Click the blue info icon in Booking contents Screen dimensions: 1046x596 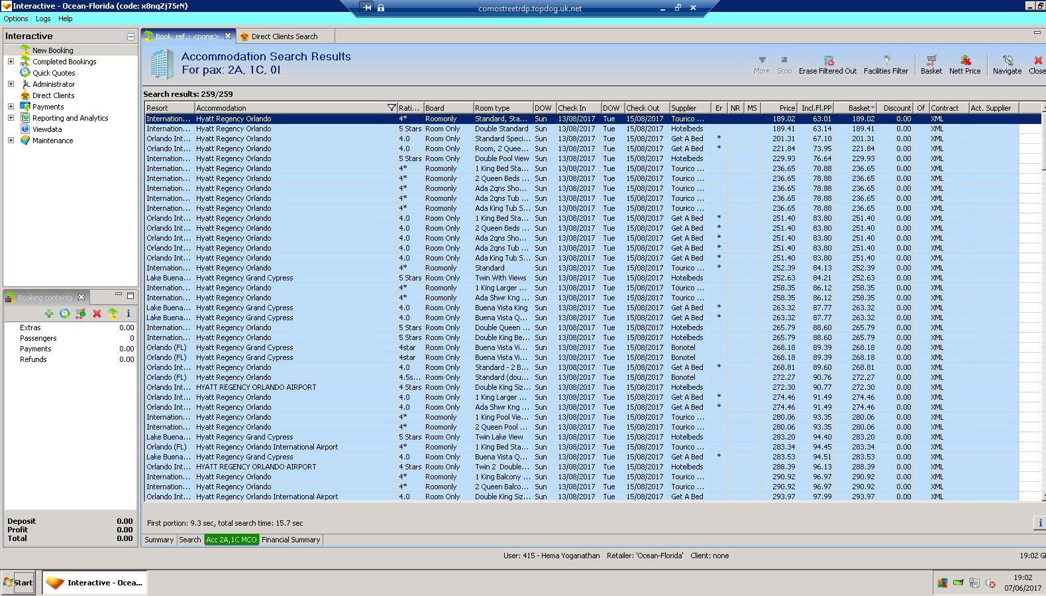pos(129,314)
